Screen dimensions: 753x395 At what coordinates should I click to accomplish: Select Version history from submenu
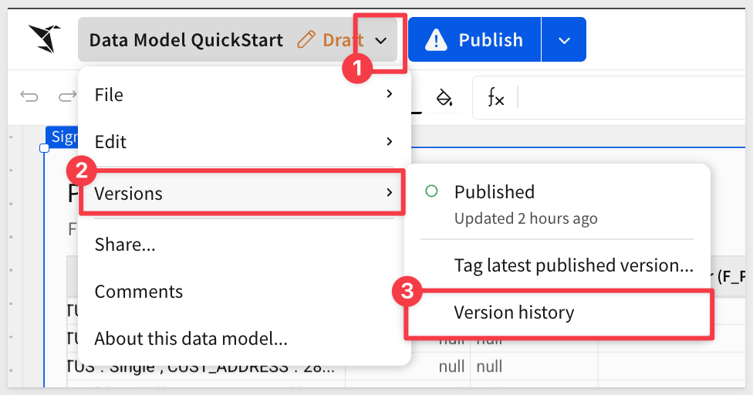tap(514, 312)
